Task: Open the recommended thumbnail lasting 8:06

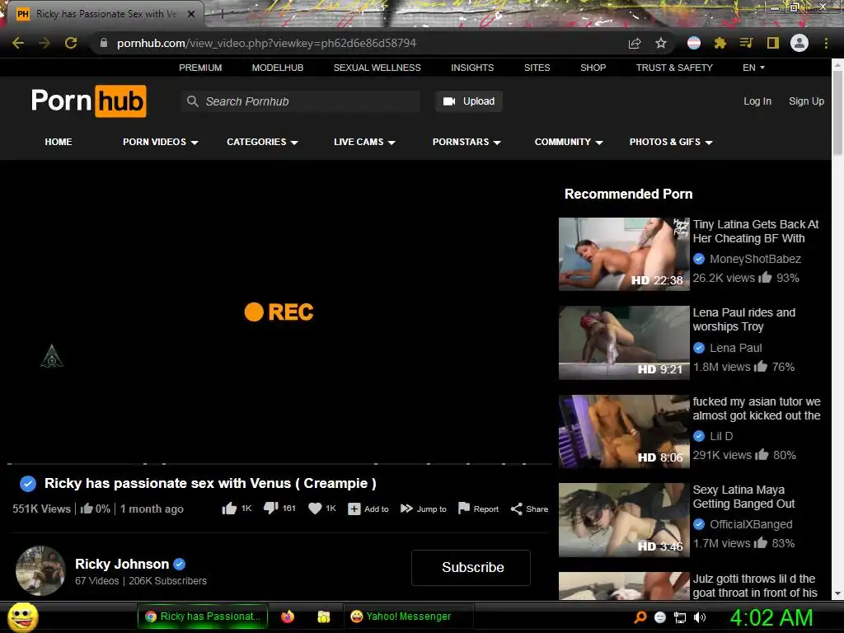Action: click(x=624, y=432)
